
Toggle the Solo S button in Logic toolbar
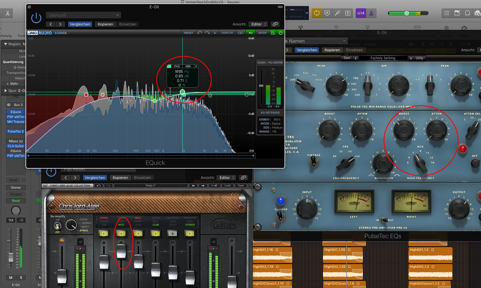click(348, 13)
